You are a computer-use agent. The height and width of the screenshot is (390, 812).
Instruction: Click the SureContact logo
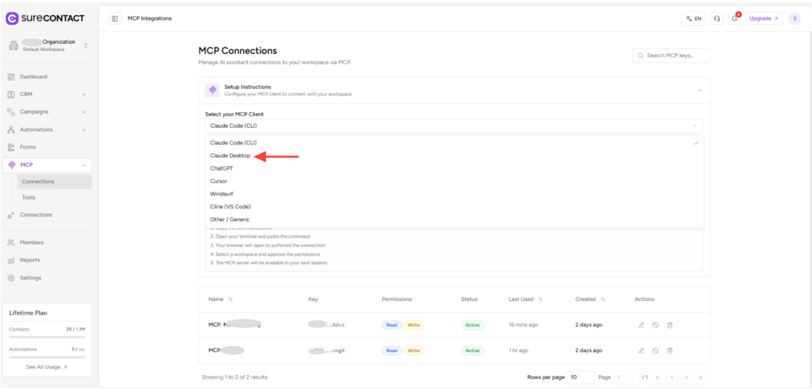(46, 18)
